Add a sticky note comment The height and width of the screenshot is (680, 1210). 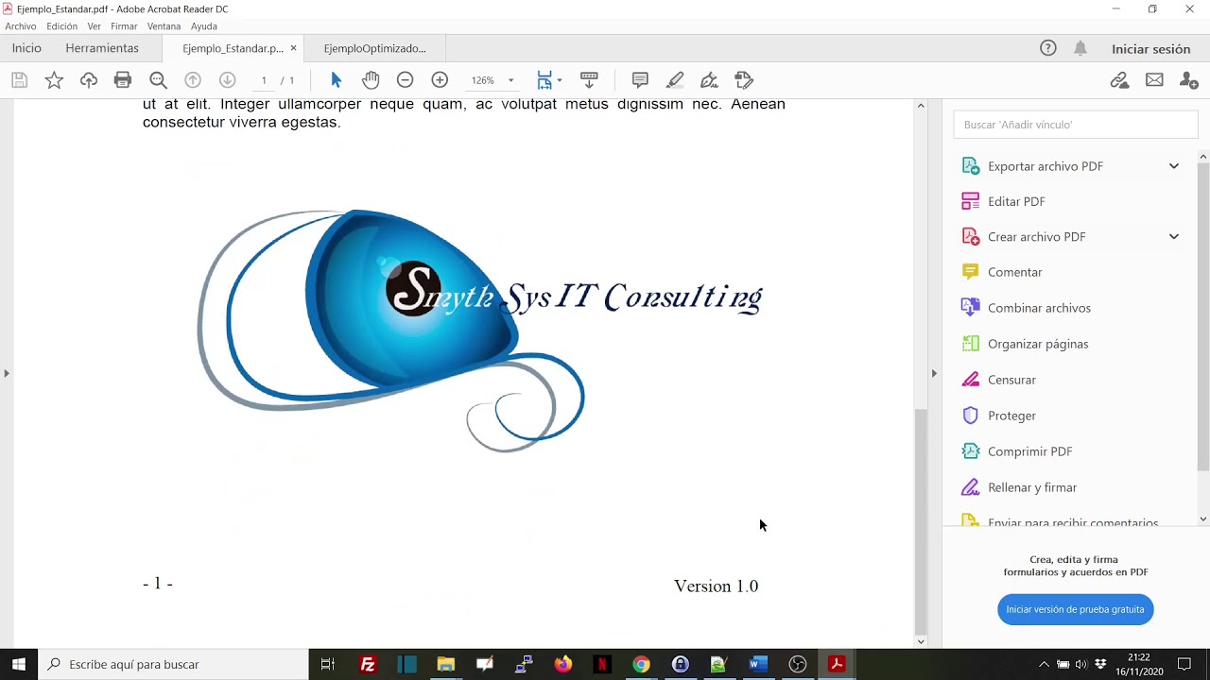(640, 80)
